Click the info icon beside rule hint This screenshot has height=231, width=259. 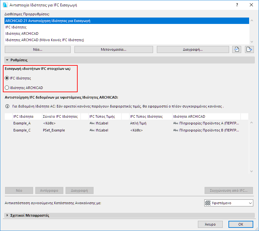click(7, 106)
